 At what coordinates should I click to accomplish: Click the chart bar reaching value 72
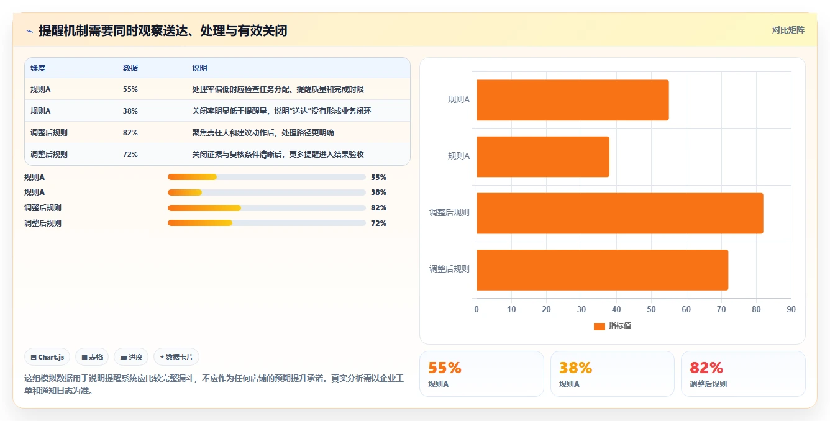coord(602,269)
